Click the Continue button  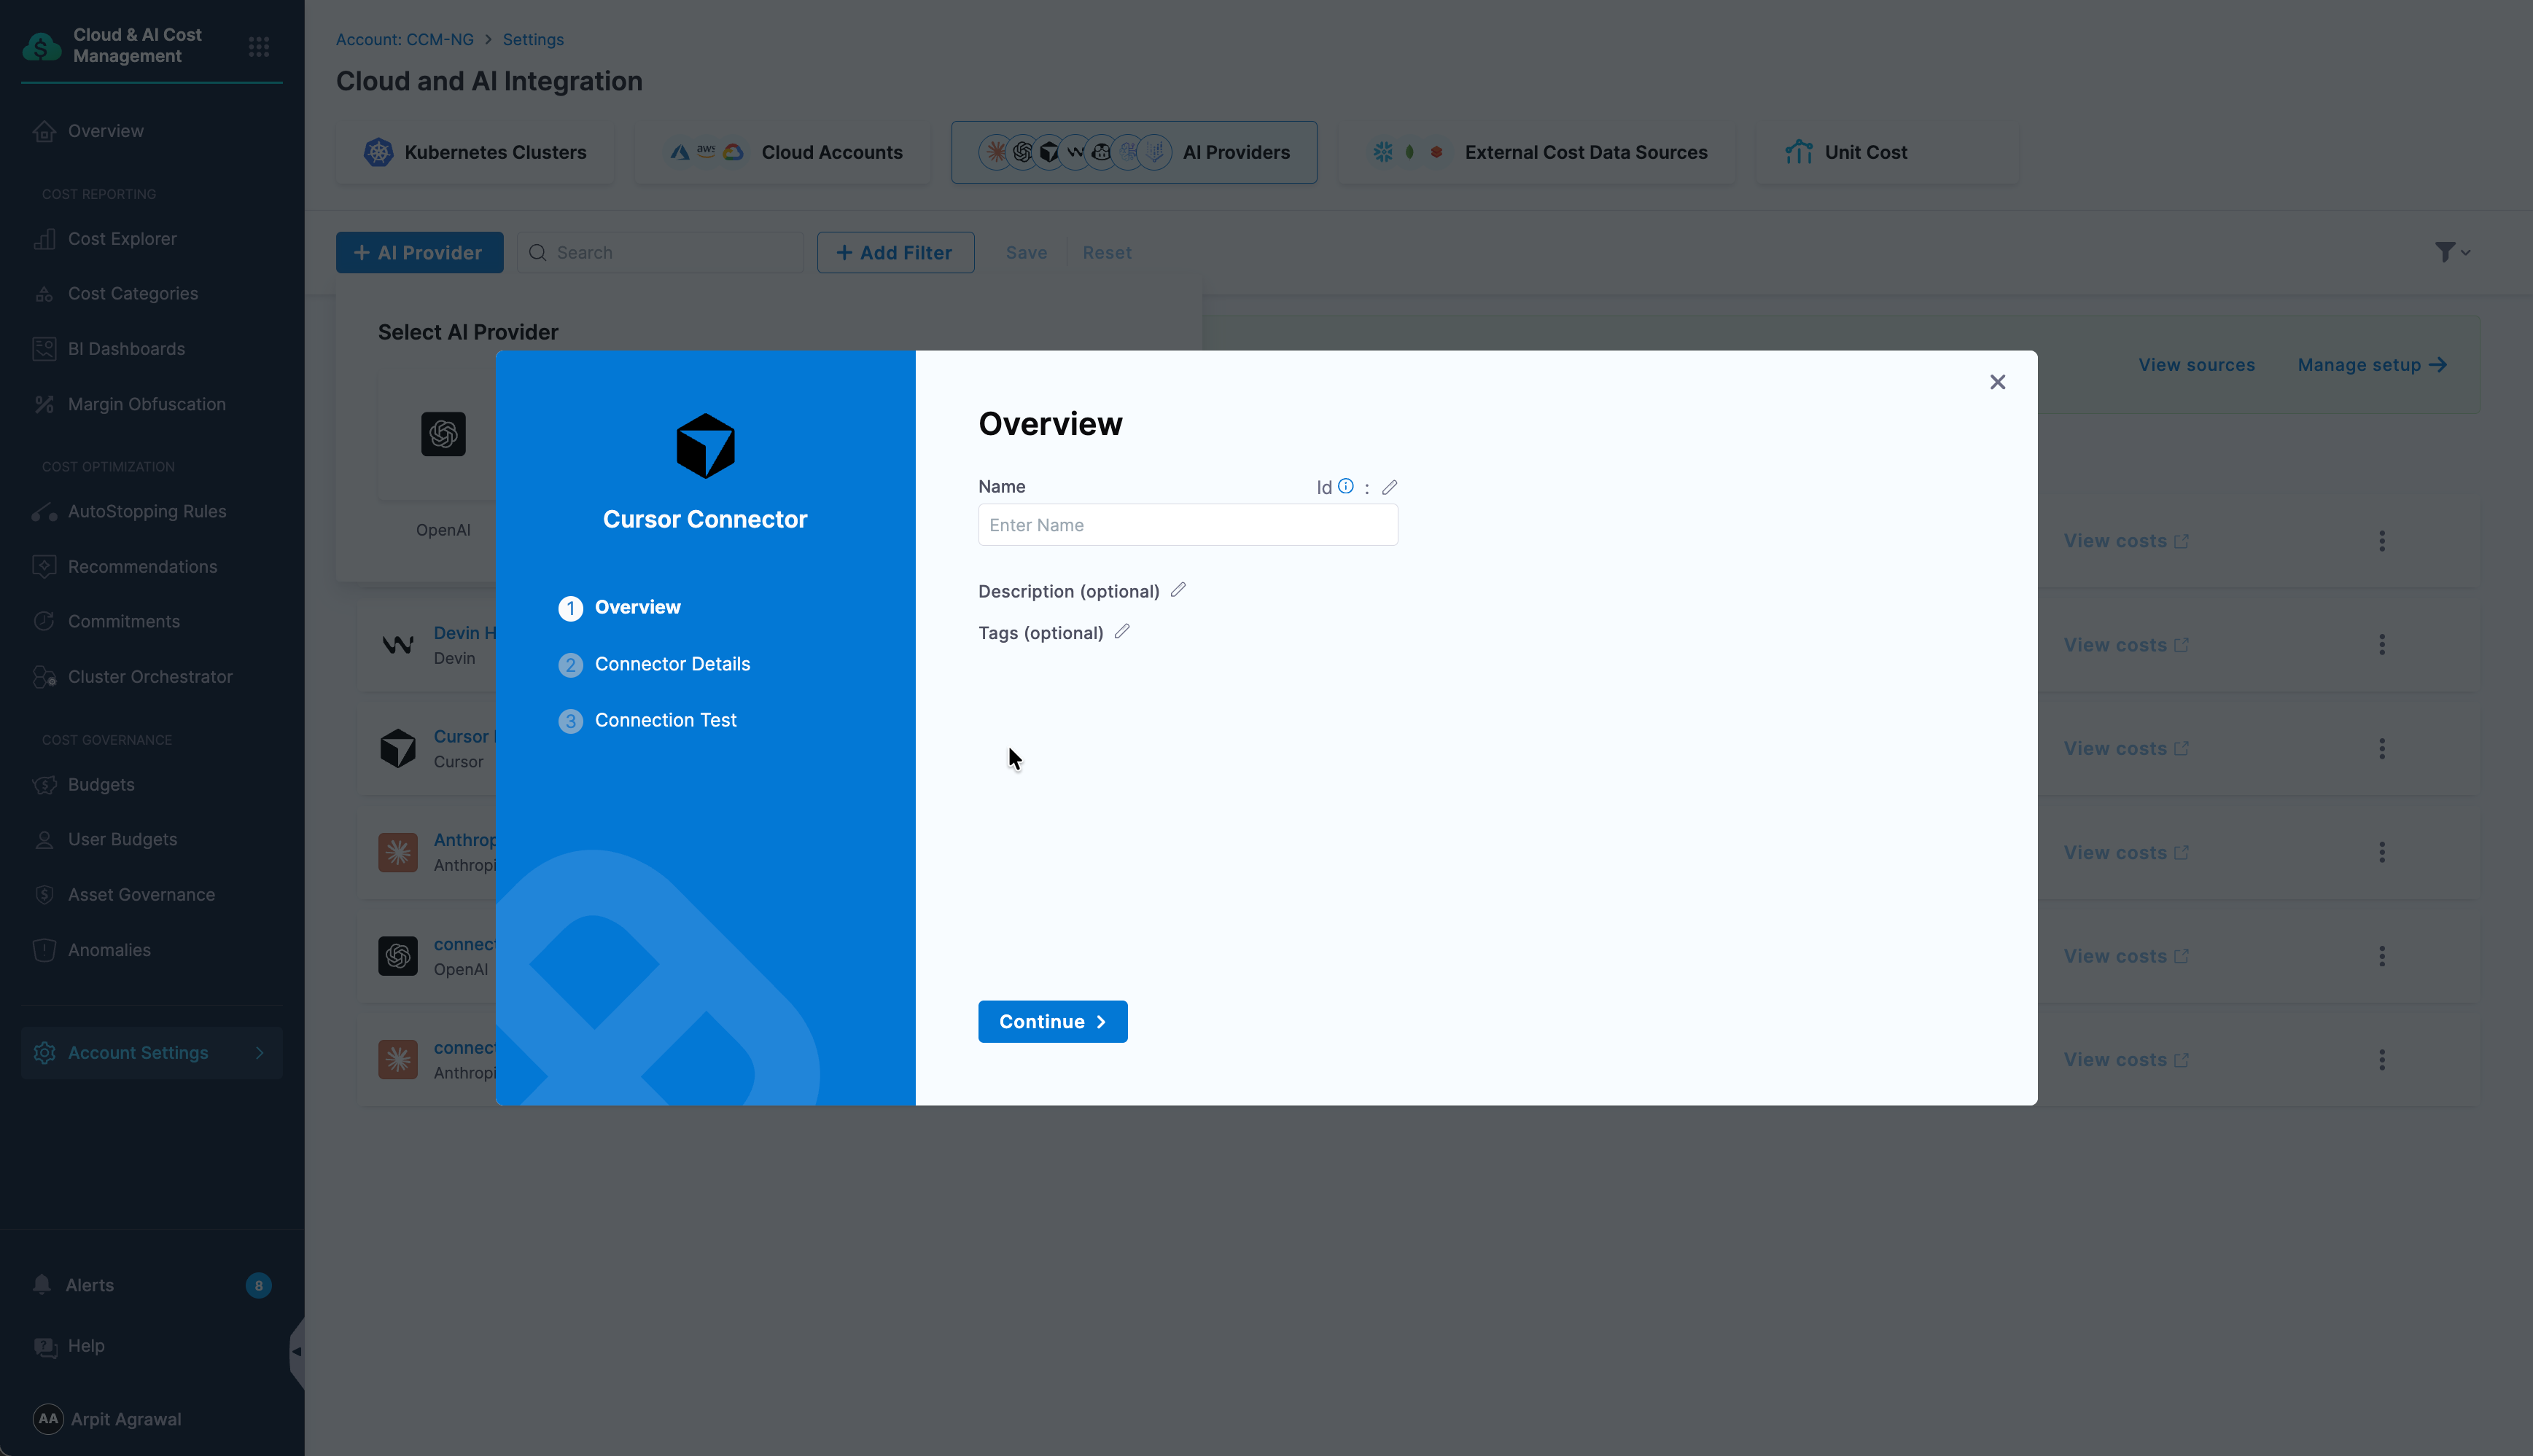1052,1021
